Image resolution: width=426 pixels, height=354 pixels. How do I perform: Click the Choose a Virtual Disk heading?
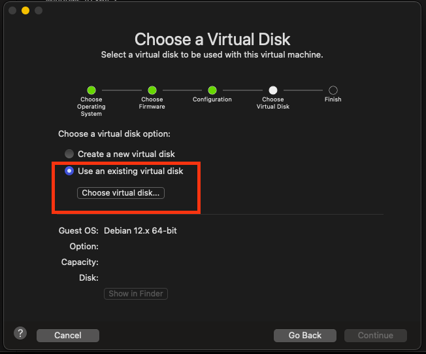point(212,39)
